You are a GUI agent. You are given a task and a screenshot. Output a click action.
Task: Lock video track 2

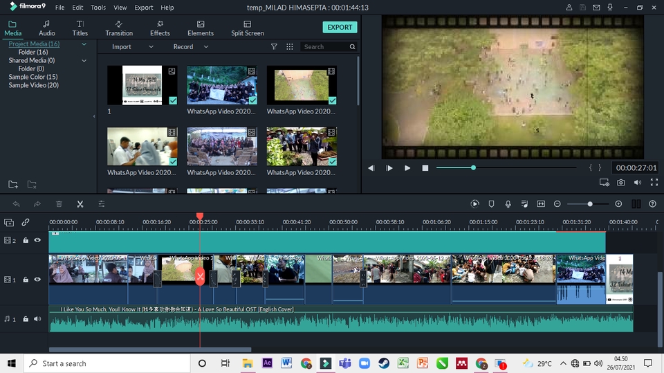[26, 240]
